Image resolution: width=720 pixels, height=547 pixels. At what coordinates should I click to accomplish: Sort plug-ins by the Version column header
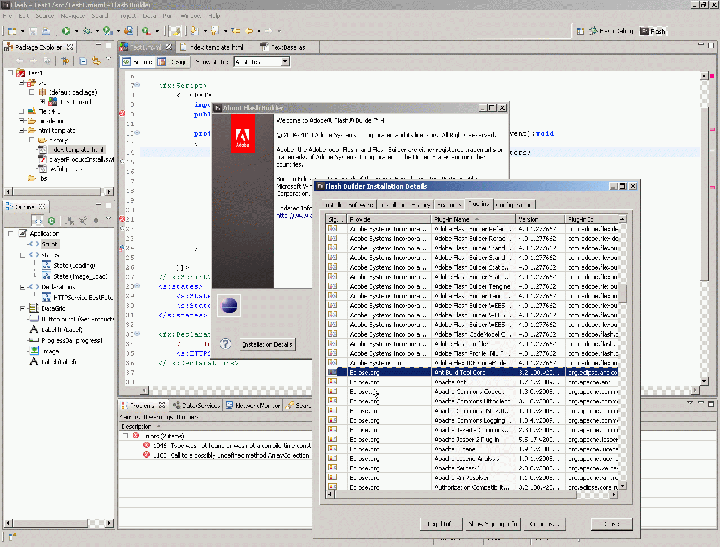click(x=540, y=219)
